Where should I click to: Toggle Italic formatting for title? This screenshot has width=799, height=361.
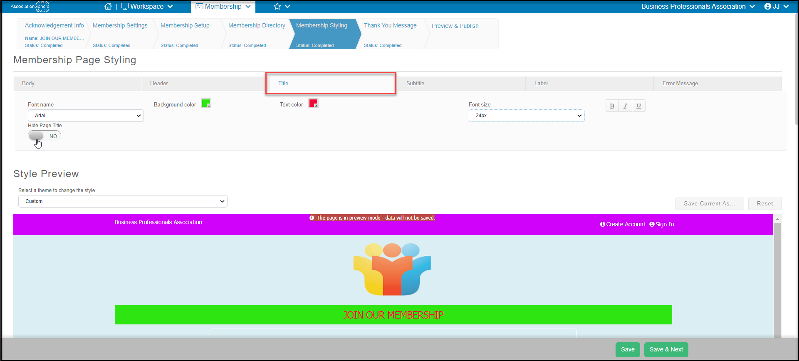pos(625,106)
